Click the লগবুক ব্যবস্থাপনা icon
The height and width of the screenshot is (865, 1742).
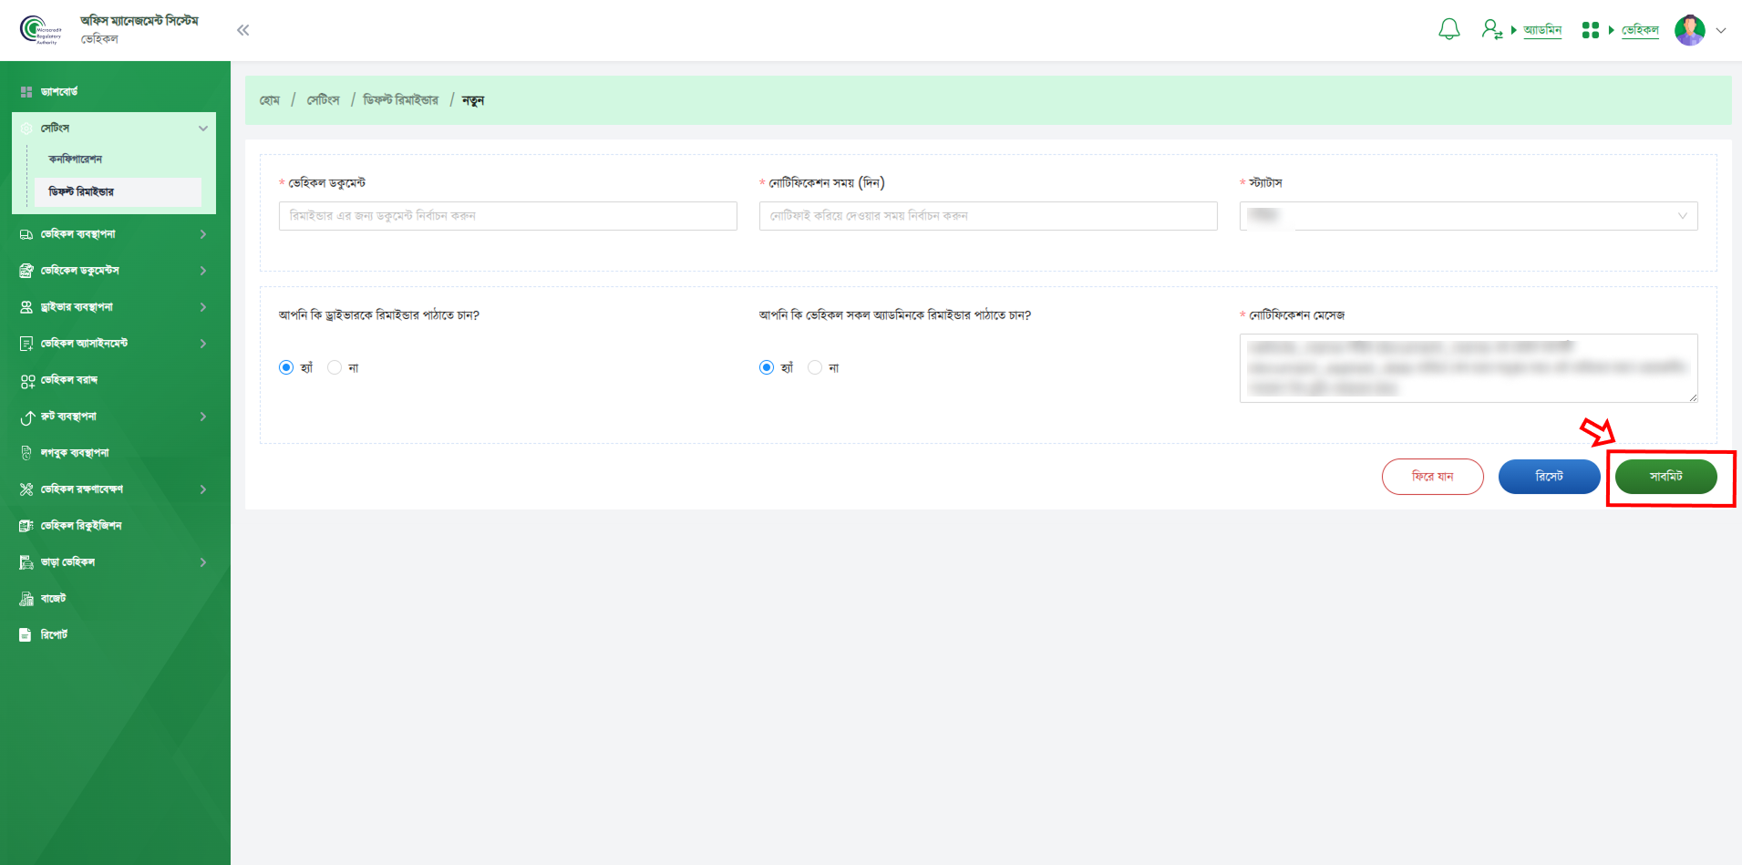pyautogui.click(x=26, y=453)
